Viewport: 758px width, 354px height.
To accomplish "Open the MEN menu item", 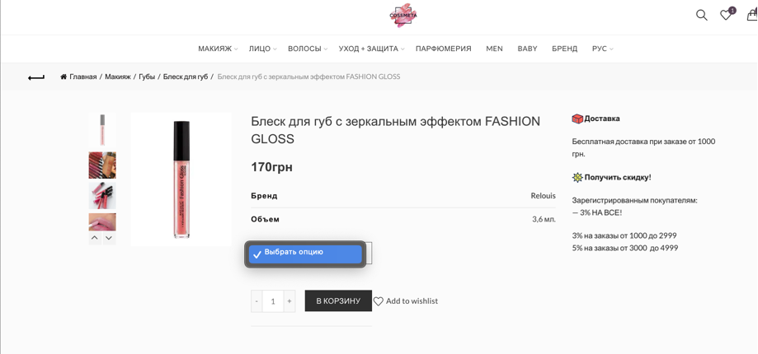I will 494,49.
